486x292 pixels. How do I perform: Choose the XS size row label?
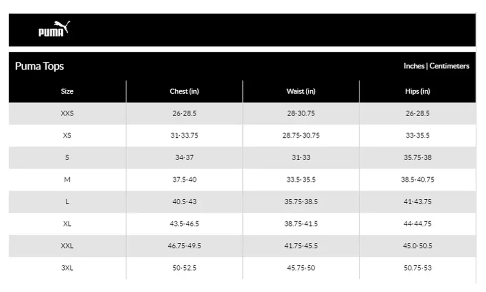pyautogui.click(x=67, y=135)
